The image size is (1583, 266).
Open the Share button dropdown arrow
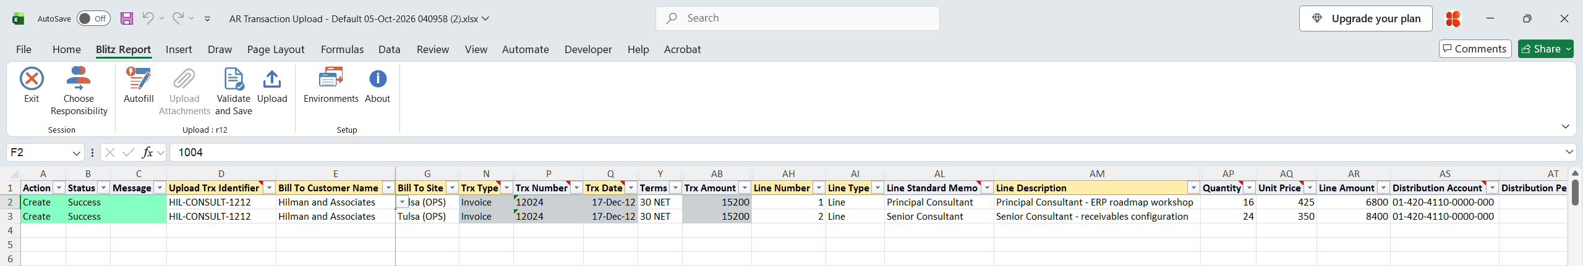pos(1568,49)
